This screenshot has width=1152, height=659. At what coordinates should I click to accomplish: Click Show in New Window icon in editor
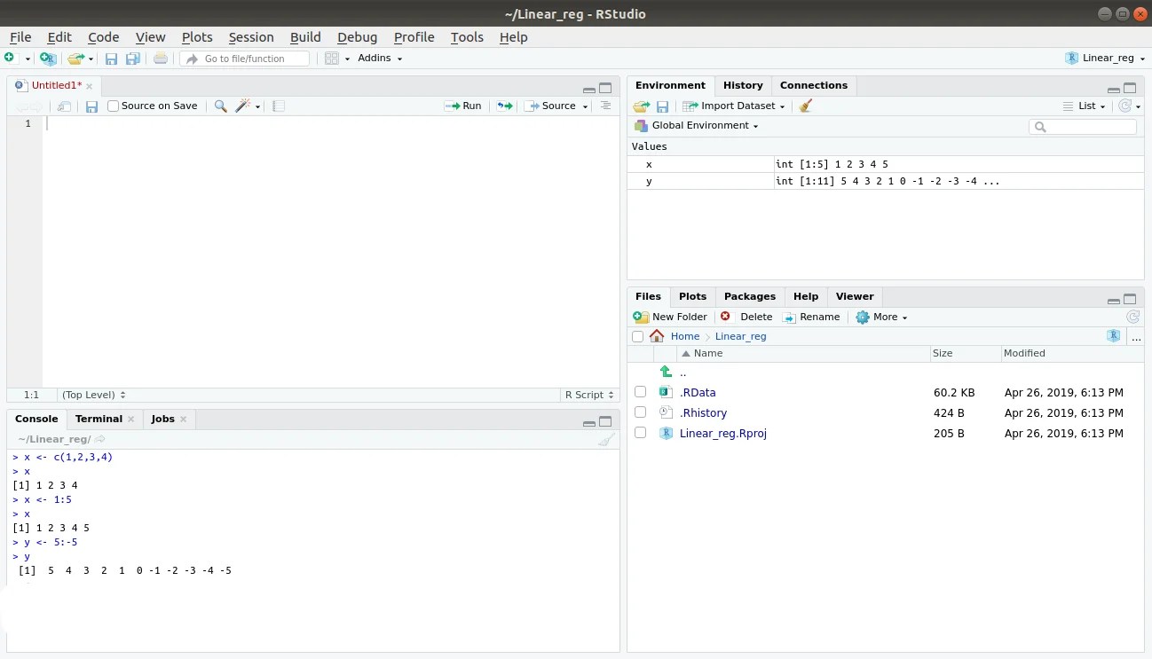click(64, 106)
